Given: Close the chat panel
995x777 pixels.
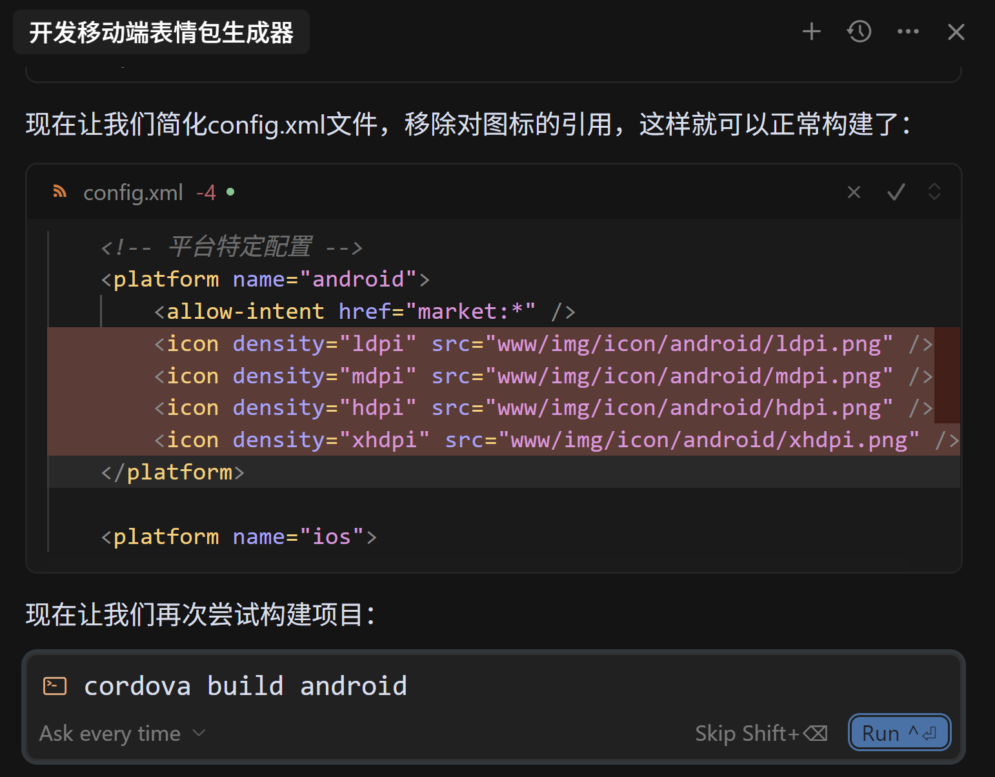Looking at the screenshot, I should [956, 32].
